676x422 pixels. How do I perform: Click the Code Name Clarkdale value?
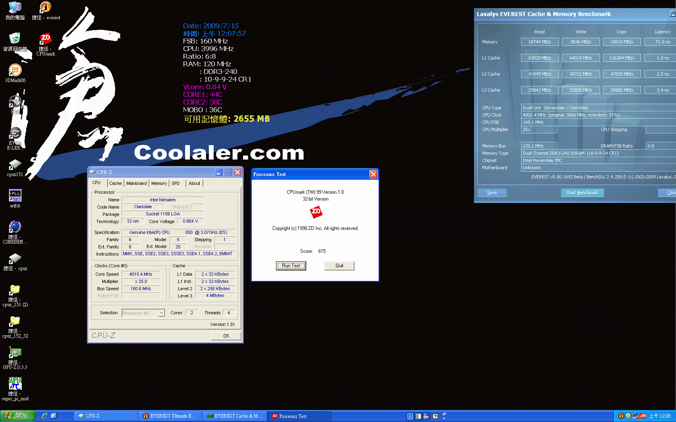143,207
